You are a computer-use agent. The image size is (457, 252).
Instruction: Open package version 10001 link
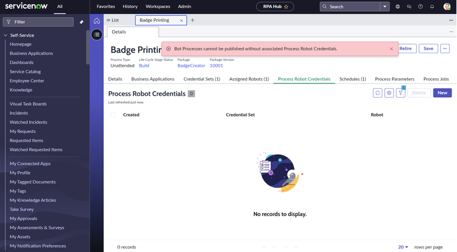click(x=216, y=66)
